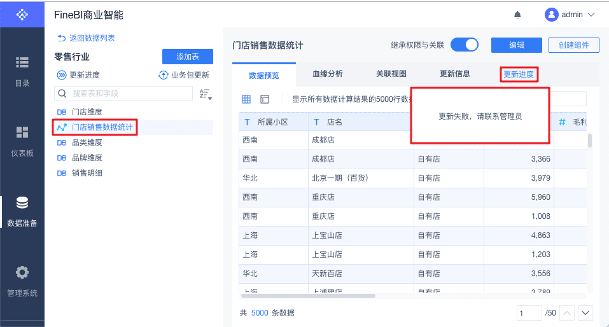
Task: Open the 关联视图 tab
Action: pos(391,74)
